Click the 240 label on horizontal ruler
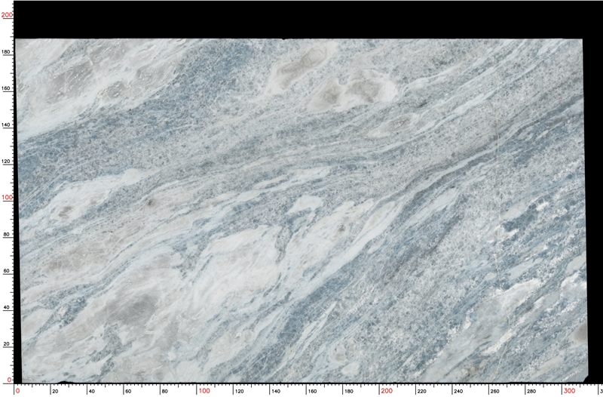 (458, 391)
